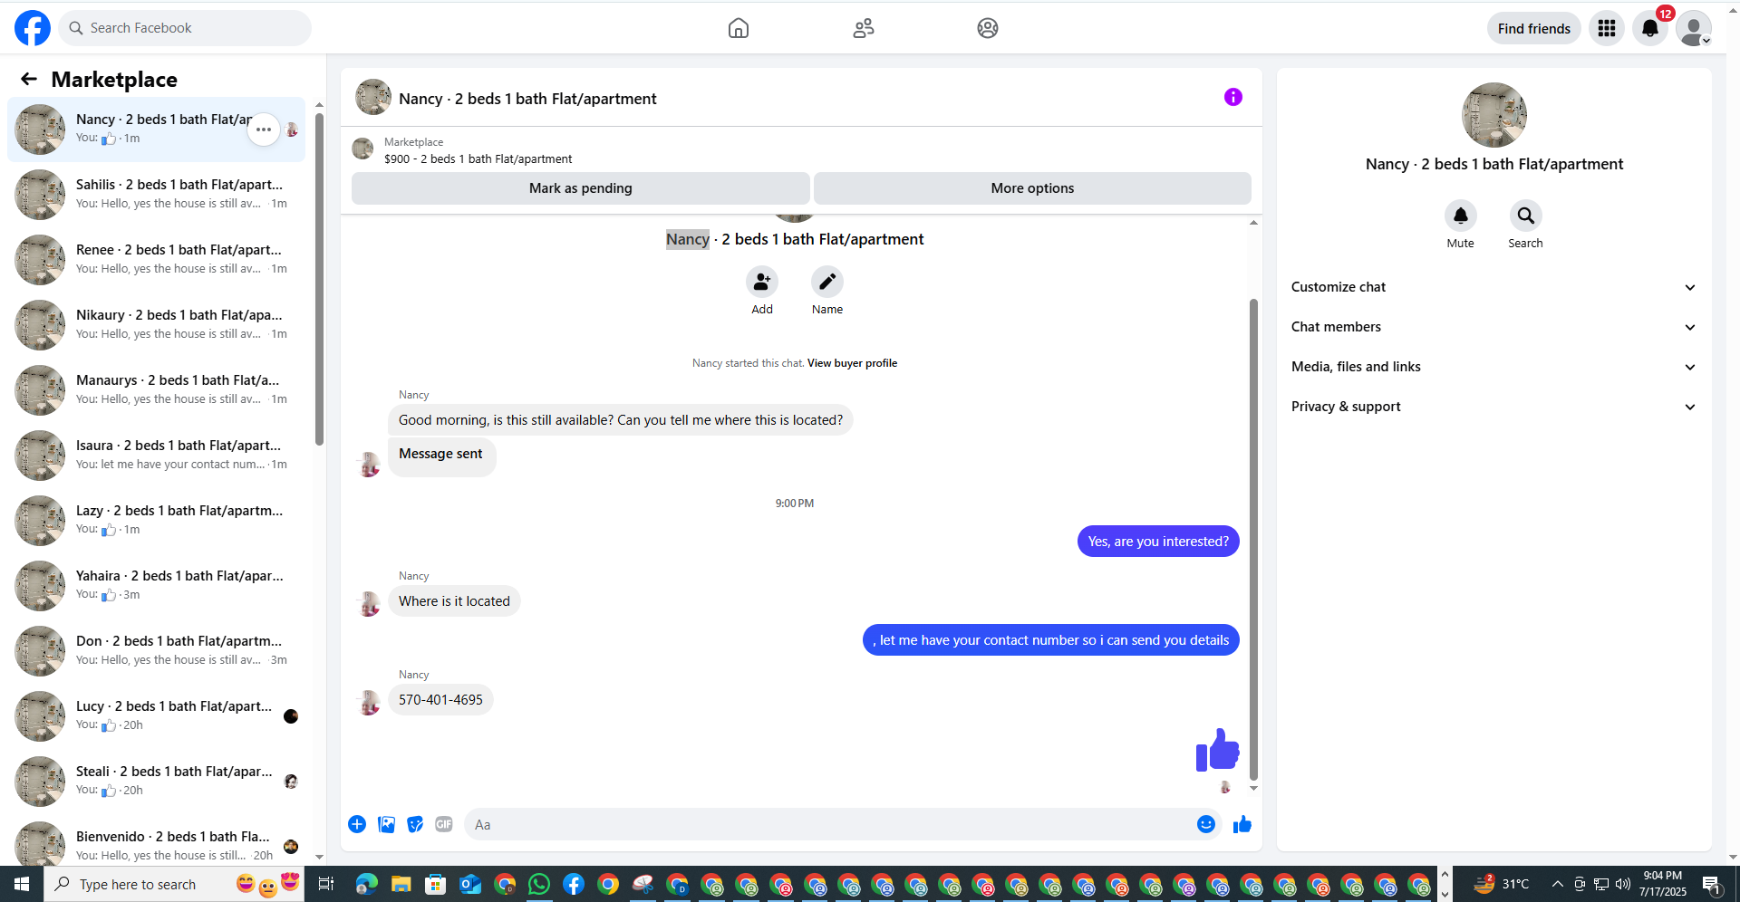Viewport: 1740px width, 902px height.
Task: Expand the Customize chat section
Action: pyautogui.click(x=1494, y=287)
